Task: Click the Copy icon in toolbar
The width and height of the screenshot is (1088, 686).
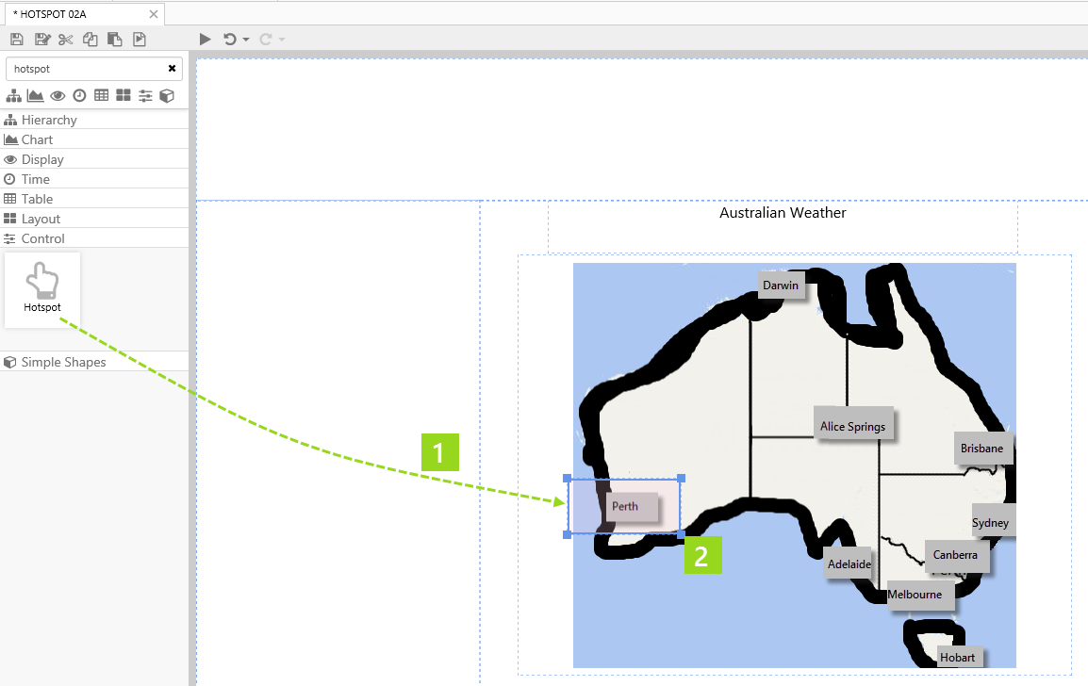Action: point(90,39)
